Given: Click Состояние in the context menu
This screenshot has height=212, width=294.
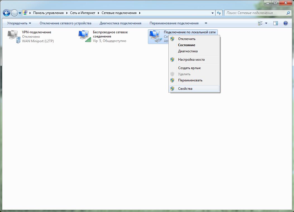Looking at the screenshot, I should pos(187,45).
